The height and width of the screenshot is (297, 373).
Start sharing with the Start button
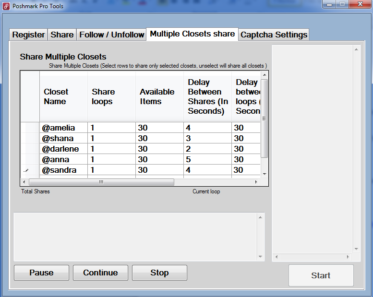[321, 275]
